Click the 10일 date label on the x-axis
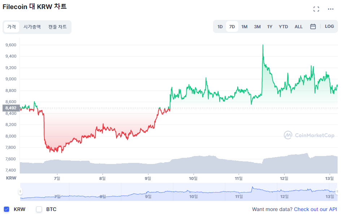This screenshot has width=343, height=219. point(193,178)
